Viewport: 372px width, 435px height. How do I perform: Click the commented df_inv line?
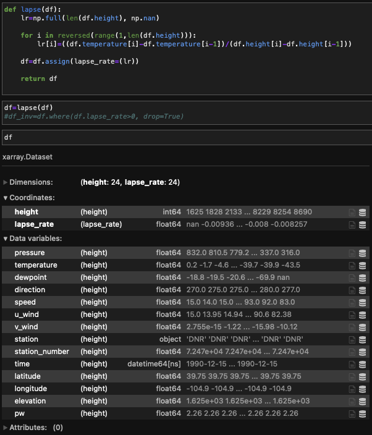coord(94,116)
